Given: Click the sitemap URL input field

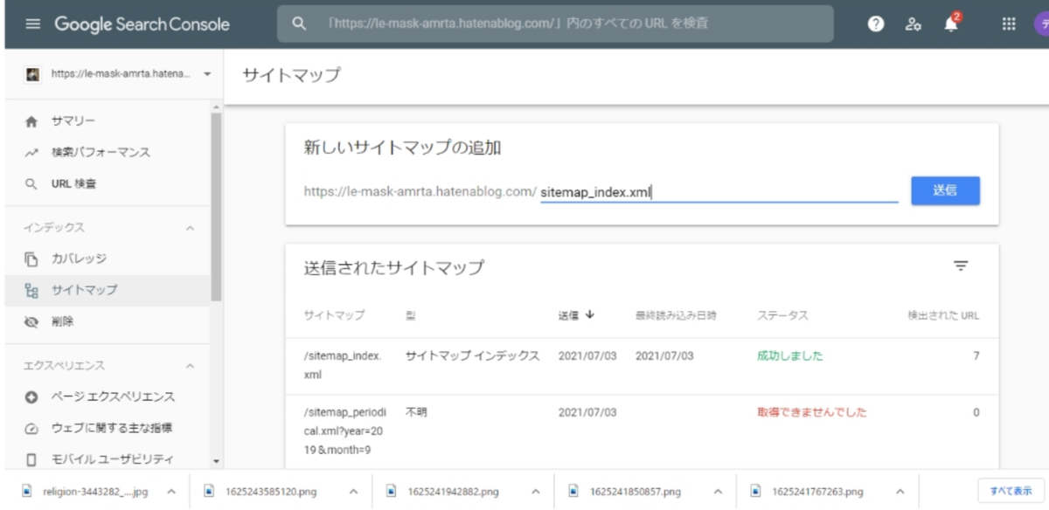Looking at the screenshot, I should pyautogui.click(x=719, y=192).
